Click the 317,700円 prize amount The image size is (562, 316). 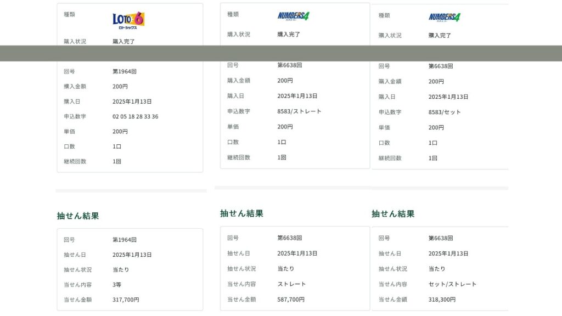tap(126, 300)
